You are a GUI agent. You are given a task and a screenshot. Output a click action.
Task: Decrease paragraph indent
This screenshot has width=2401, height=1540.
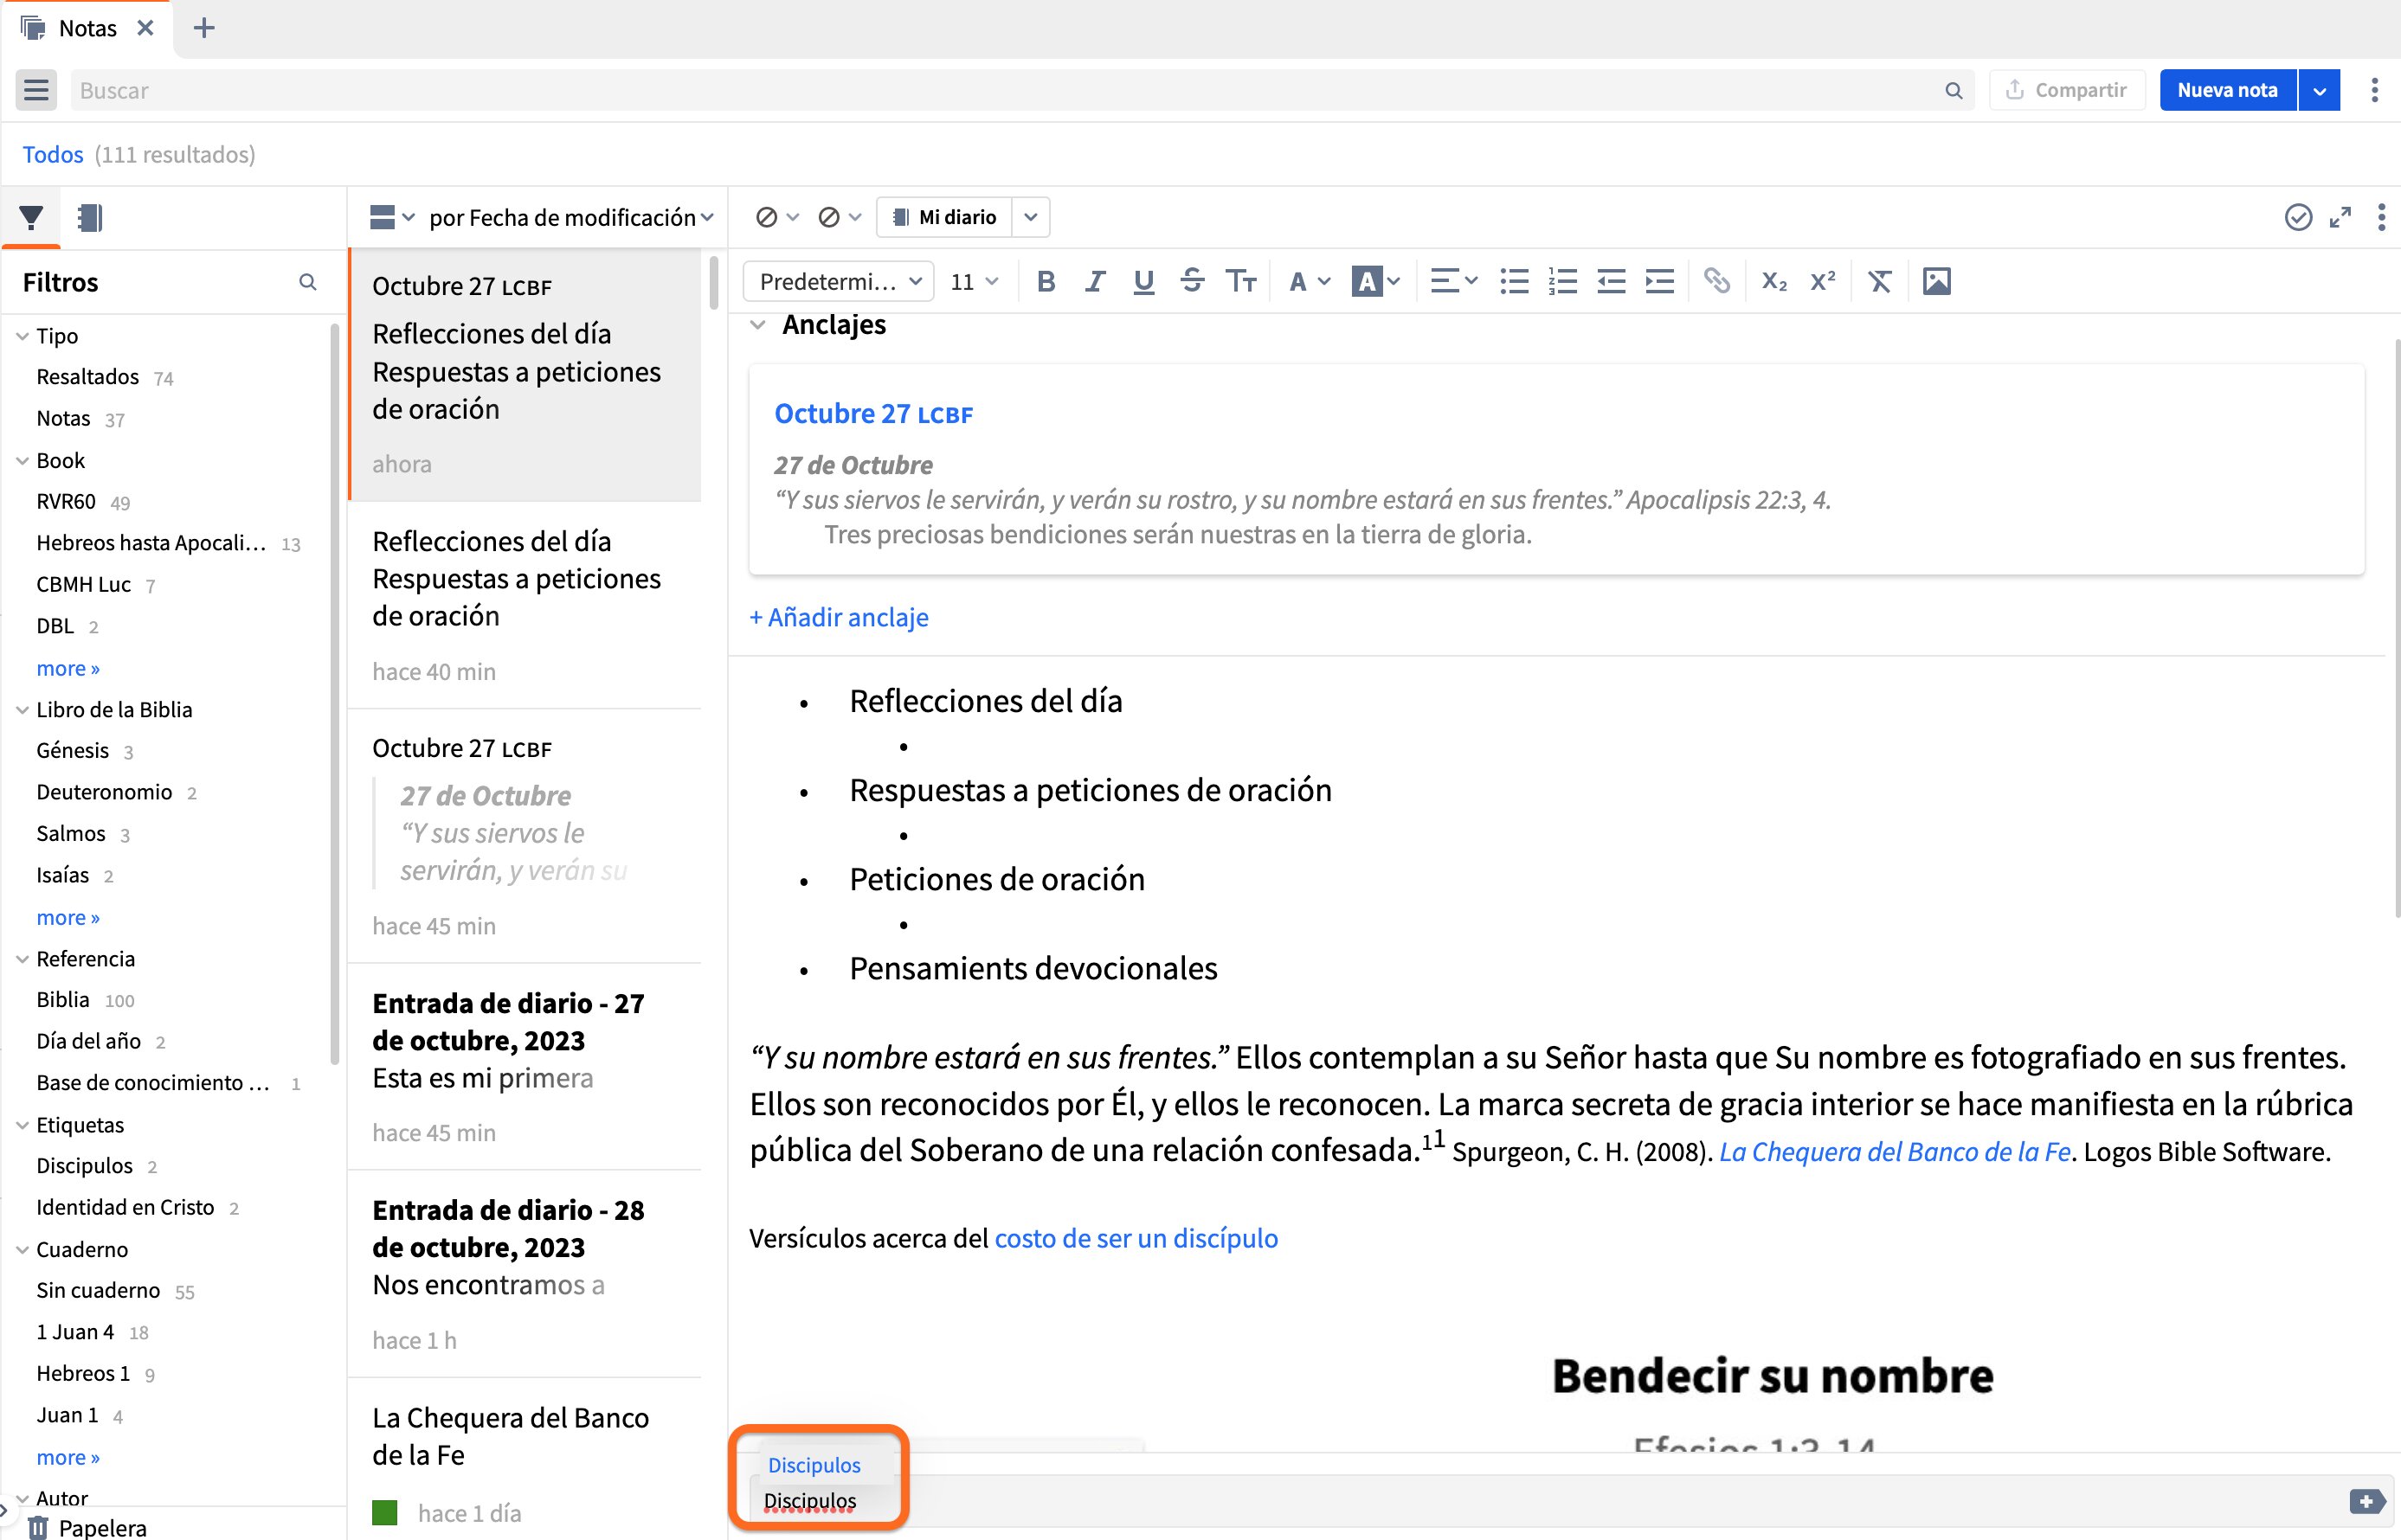coord(1611,281)
